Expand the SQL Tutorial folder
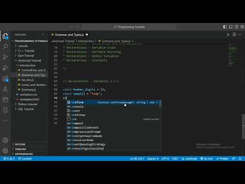The width and height of the screenshot is (245, 184). [30, 109]
